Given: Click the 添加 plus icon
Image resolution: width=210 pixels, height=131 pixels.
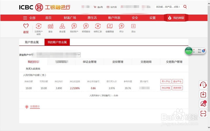Looking at the screenshot, I should click(x=133, y=26).
